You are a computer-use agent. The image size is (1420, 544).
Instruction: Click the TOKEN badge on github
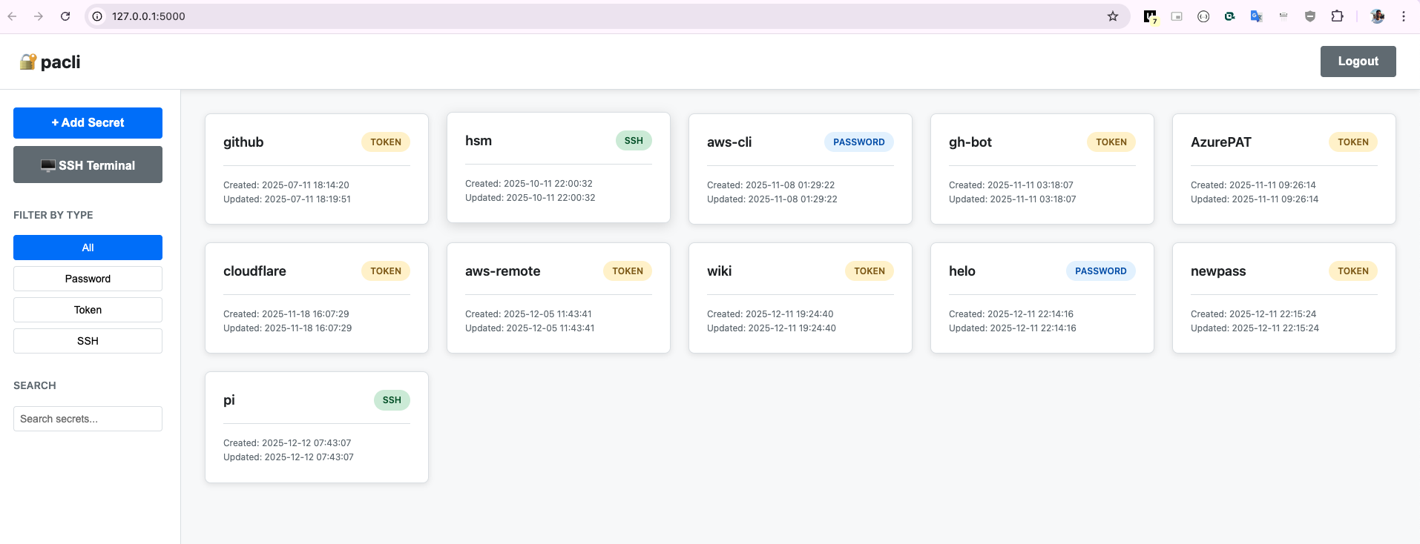coord(386,142)
